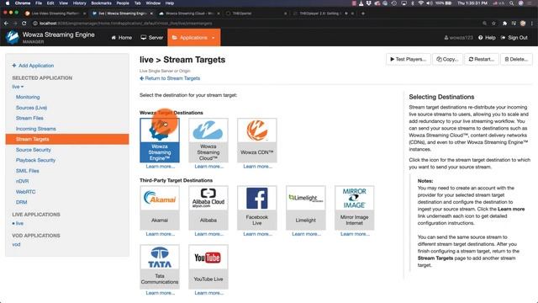
Task: Open the Help link in header
Action: point(487,37)
